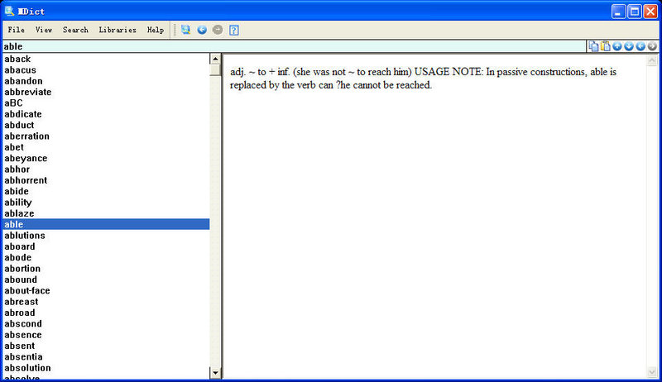Open the Search menu
The image size is (662, 382).
75,30
